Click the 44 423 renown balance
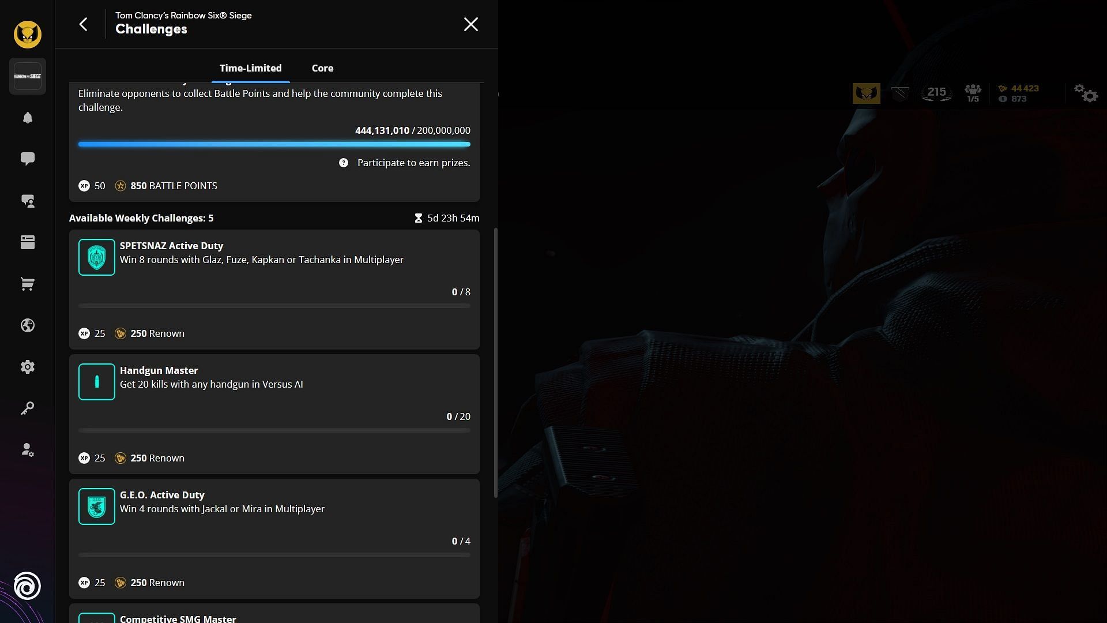This screenshot has width=1107, height=623. (1019, 88)
